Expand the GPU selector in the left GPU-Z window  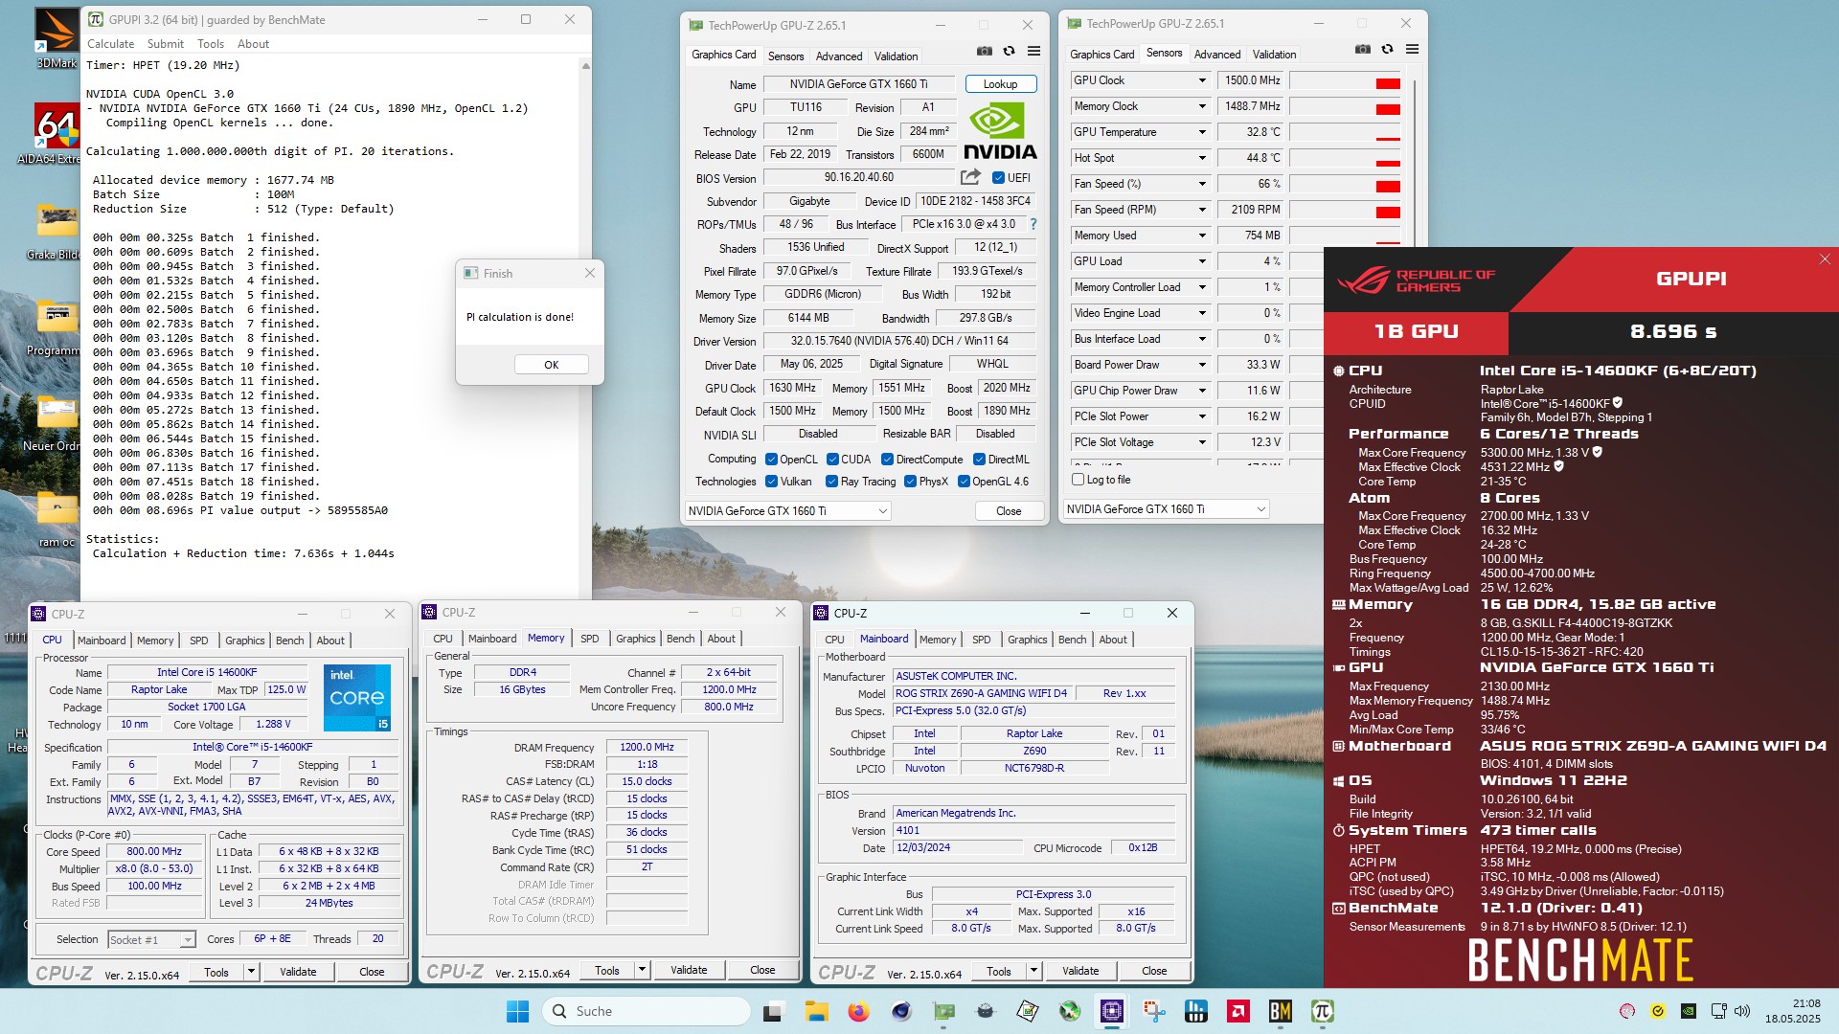click(882, 511)
